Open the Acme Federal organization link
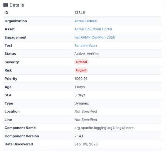Viewport: 165px width, 151px height. (x=86, y=21)
